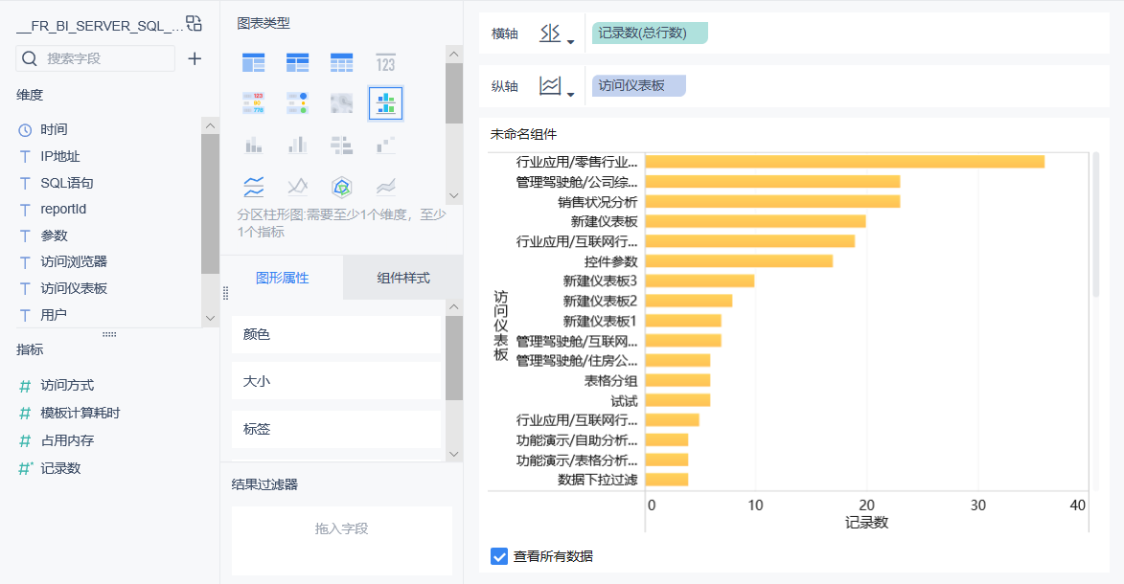Screen dimensions: 1124x584
Task: Select the partitioned line chart icon
Action: [x=253, y=185]
